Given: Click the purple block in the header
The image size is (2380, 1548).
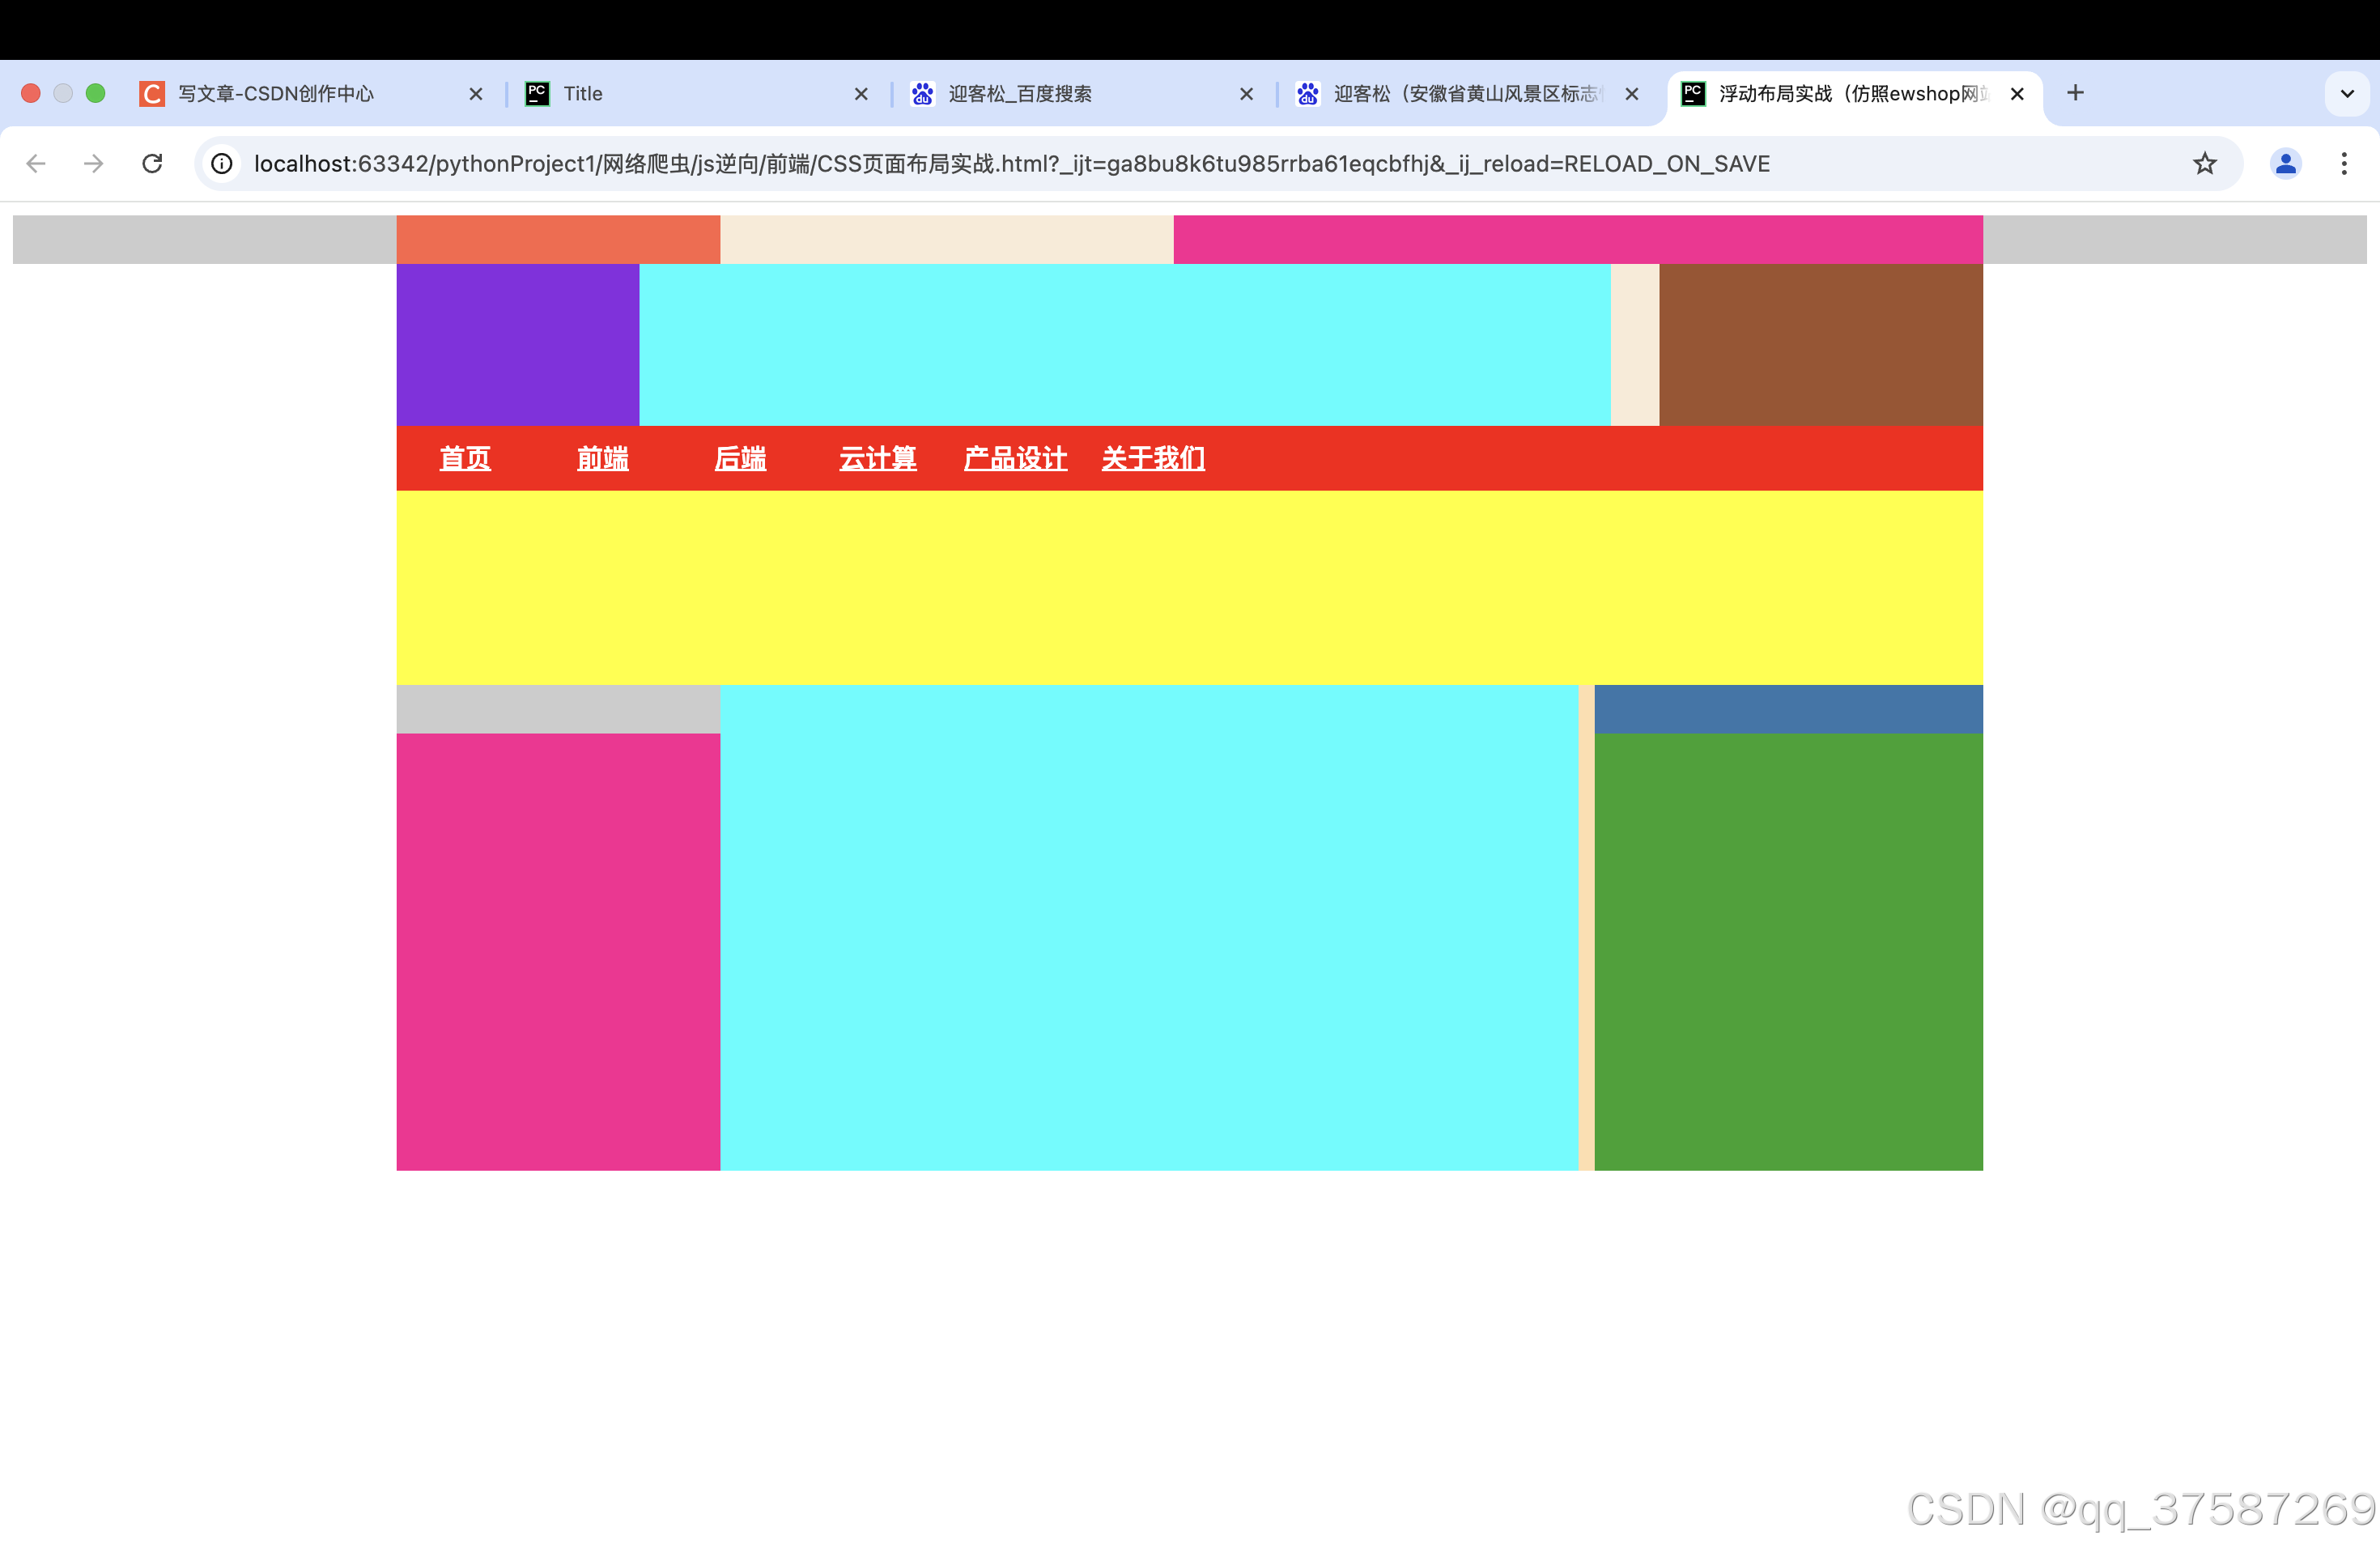Looking at the screenshot, I should 517,344.
